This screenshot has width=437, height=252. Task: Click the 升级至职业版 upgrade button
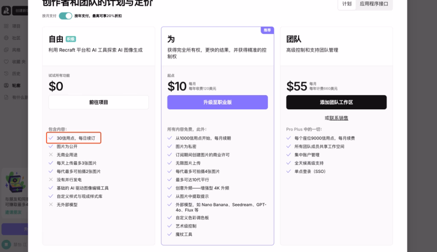click(x=217, y=102)
